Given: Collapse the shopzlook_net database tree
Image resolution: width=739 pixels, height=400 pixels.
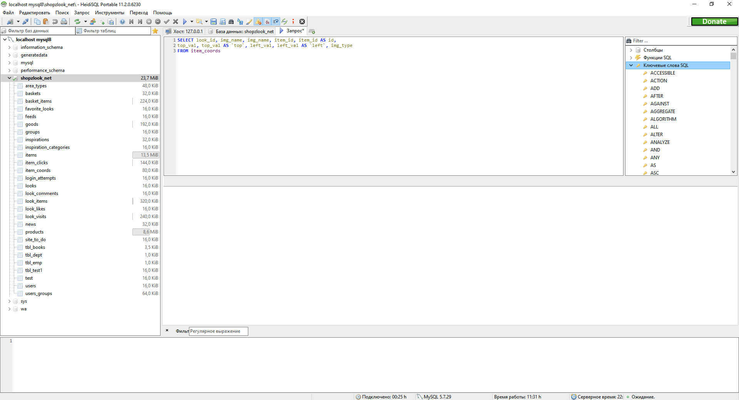Looking at the screenshot, I should pyautogui.click(x=9, y=78).
